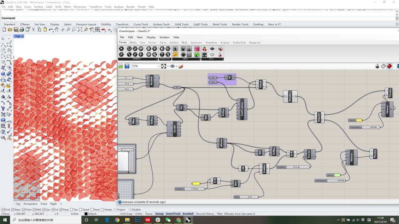Click the sketch brush icon on canvas toolbar
Viewport: 399px width, 224px height.
click(181, 66)
